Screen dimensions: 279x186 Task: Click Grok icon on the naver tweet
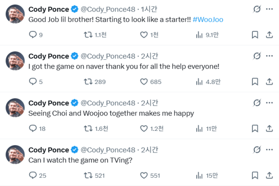256,56
